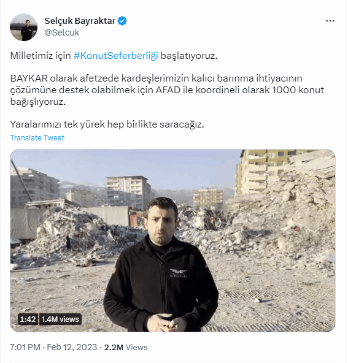Open the Selçuk Bayraktar display name

click(80, 21)
